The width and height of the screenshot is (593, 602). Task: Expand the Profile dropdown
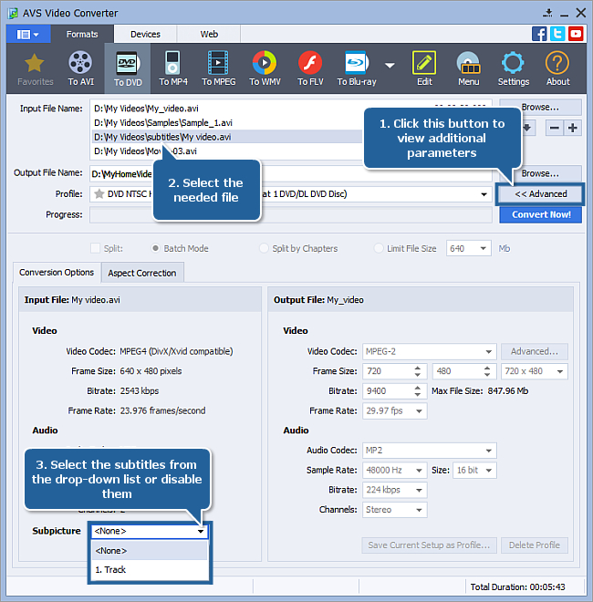[484, 194]
